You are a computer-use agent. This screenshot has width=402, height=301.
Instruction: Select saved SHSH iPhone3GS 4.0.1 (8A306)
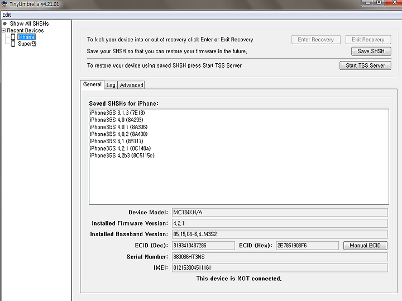click(x=118, y=127)
